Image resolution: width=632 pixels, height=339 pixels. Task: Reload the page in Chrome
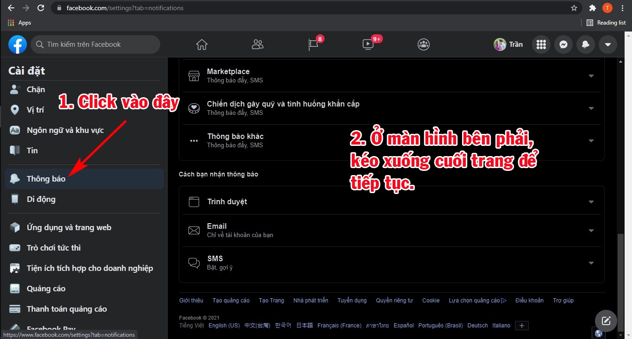pos(41,8)
